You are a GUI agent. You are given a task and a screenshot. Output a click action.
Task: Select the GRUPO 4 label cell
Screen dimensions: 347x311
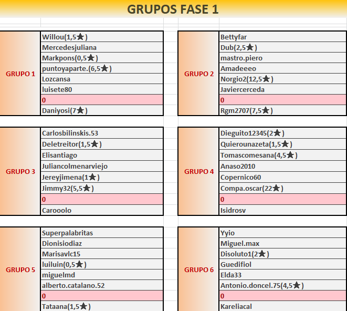pyautogui.click(x=199, y=172)
